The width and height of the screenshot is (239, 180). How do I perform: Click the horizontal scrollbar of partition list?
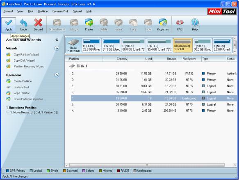coord(147,165)
